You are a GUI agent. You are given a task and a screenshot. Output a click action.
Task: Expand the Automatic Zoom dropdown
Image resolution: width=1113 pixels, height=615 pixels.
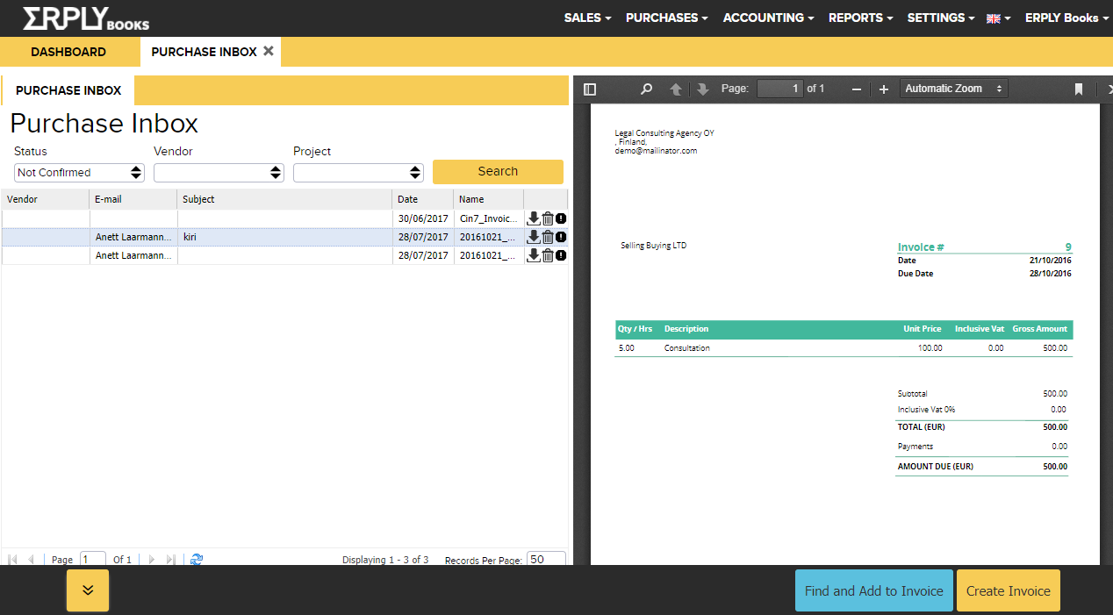pyautogui.click(x=954, y=89)
